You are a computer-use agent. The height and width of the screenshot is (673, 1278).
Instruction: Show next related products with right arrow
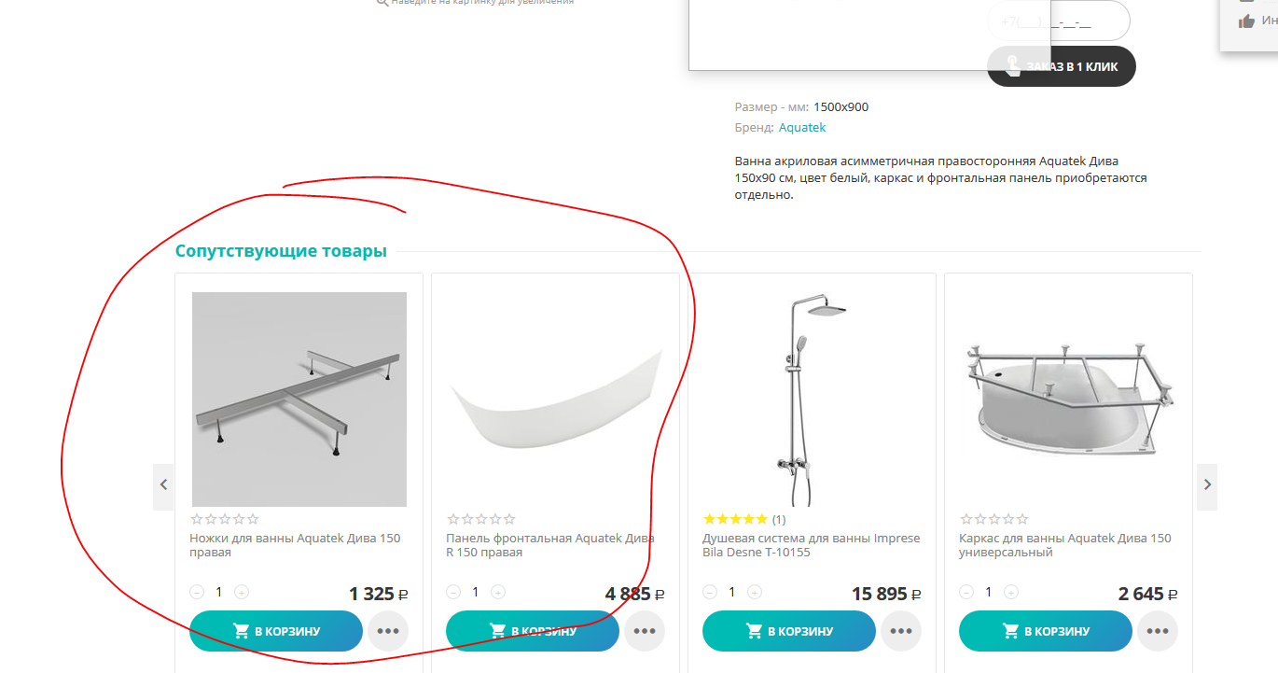click(1207, 486)
